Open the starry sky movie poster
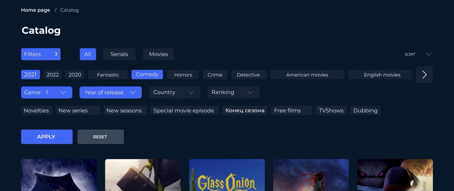The width and height of the screenshot is (454, 191). point(311,175)
